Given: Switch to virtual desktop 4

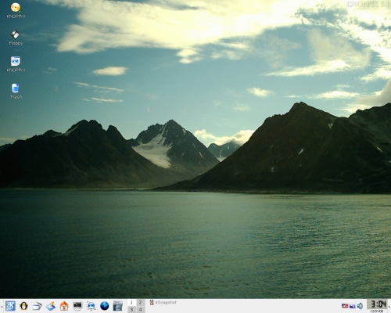Looking at the screenshot, I should pyautogui.click(x=140, y=310).
